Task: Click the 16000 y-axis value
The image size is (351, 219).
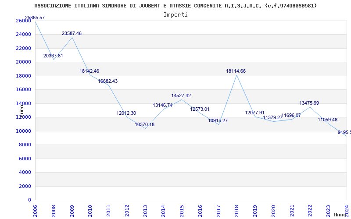Action: tap(23, 90)
